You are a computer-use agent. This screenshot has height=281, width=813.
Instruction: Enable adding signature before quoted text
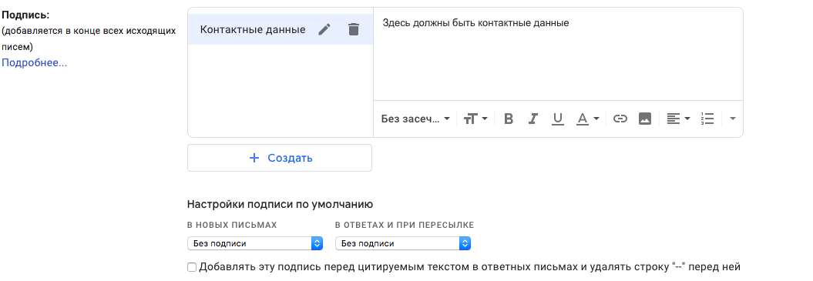click(192, 267)
